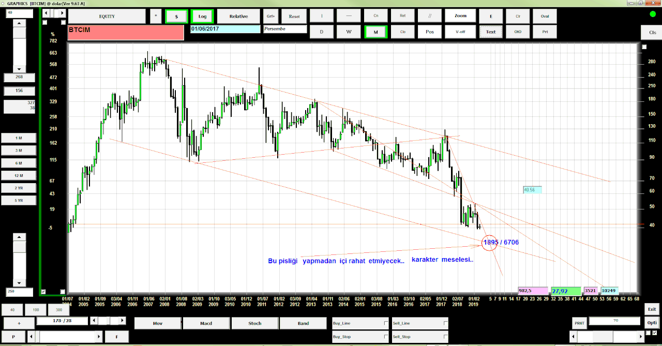662x346 pixels.
Task: Enable the Buy_Stop checkbox
Action: tap(386, 336)
